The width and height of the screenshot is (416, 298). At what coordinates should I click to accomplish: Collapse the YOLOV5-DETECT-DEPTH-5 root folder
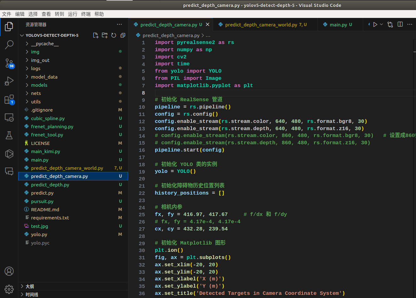[x=52, y=36]
